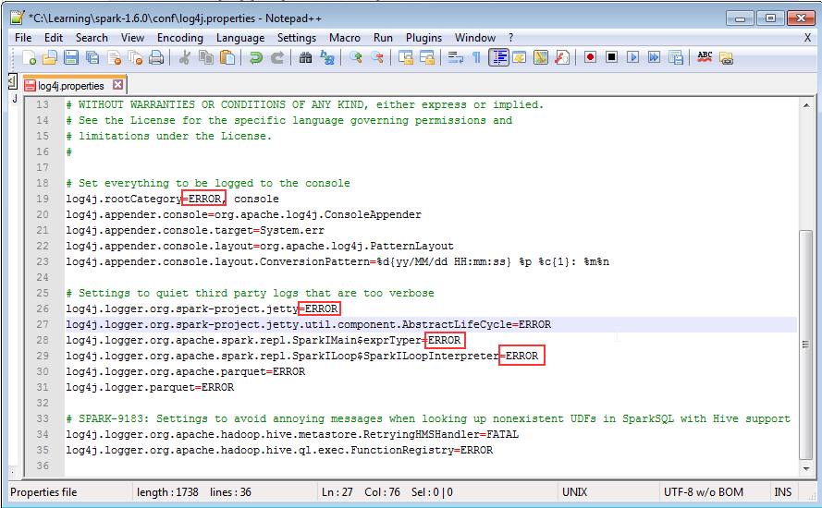Close the log4j.properties tab with X

(118, 84)
